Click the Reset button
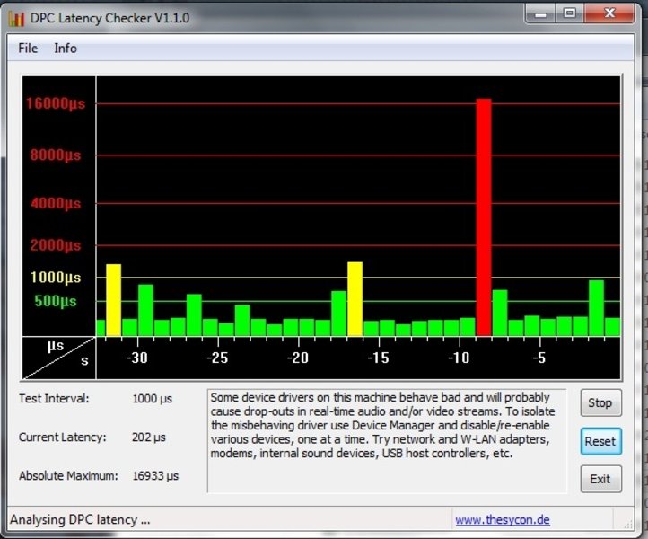The image size is (648, 539). coord(600,441)
